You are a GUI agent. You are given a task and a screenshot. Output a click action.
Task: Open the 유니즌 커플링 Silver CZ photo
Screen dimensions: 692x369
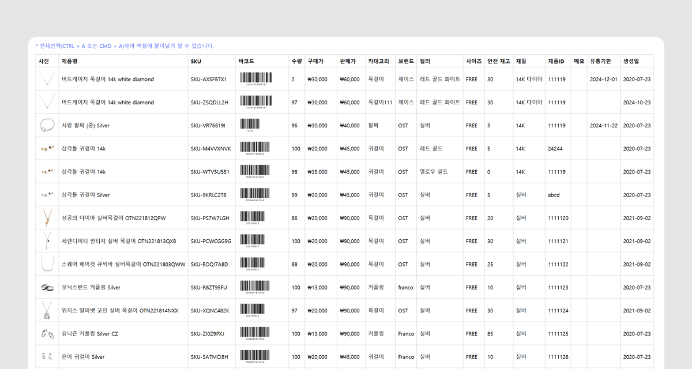pos(46,333)
